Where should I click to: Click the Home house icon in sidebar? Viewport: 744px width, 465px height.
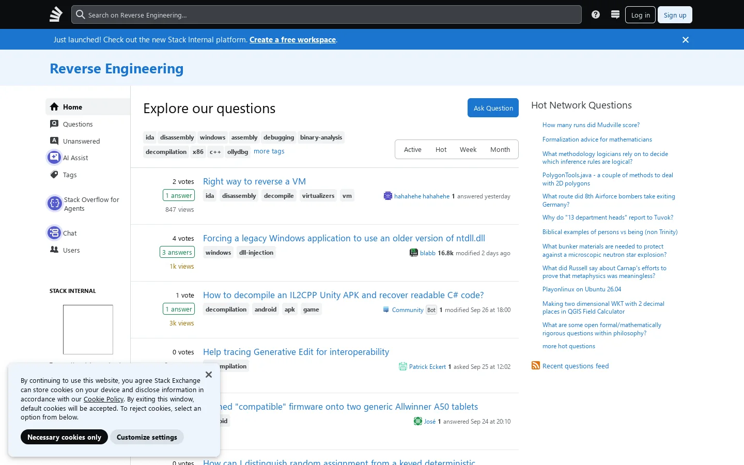click(x=54, y=107)
